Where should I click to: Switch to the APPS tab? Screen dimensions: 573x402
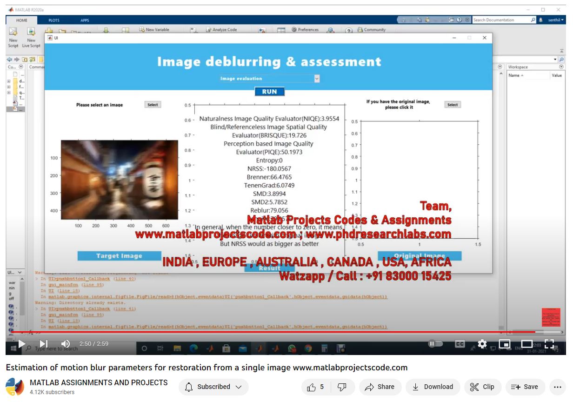pyautogui.click(x=85, y=20)
